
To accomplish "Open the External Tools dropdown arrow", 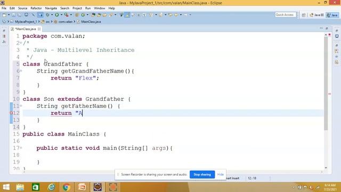I will tap(71, 15).
